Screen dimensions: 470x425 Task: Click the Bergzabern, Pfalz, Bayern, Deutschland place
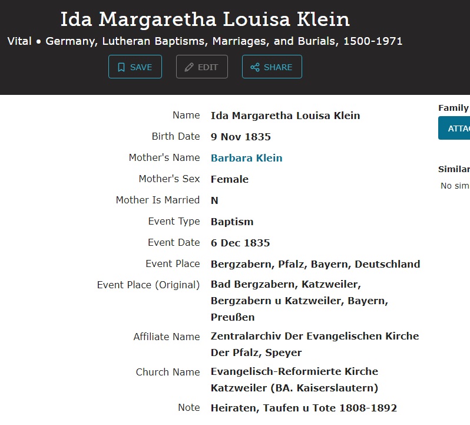315,264
